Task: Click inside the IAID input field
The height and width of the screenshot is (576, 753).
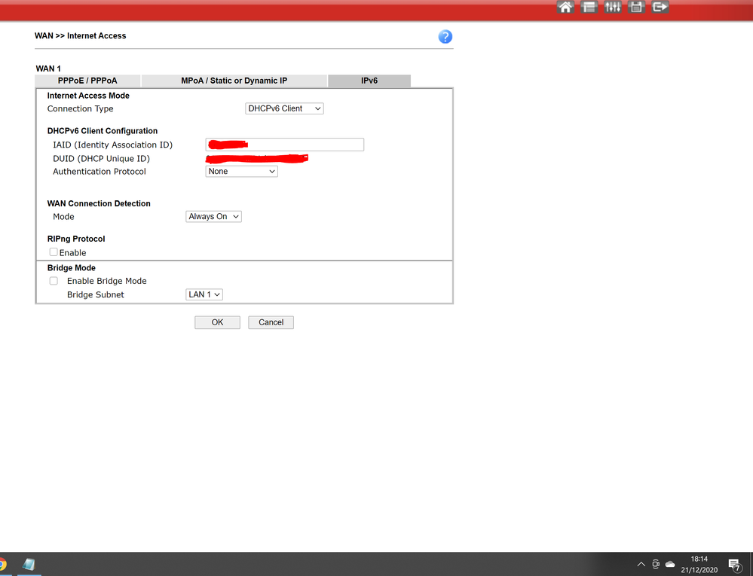Action: click(284, 144)
